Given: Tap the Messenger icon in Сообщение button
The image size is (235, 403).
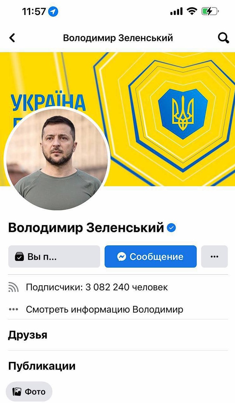Looking at the screenshot, I should point(122,256).
